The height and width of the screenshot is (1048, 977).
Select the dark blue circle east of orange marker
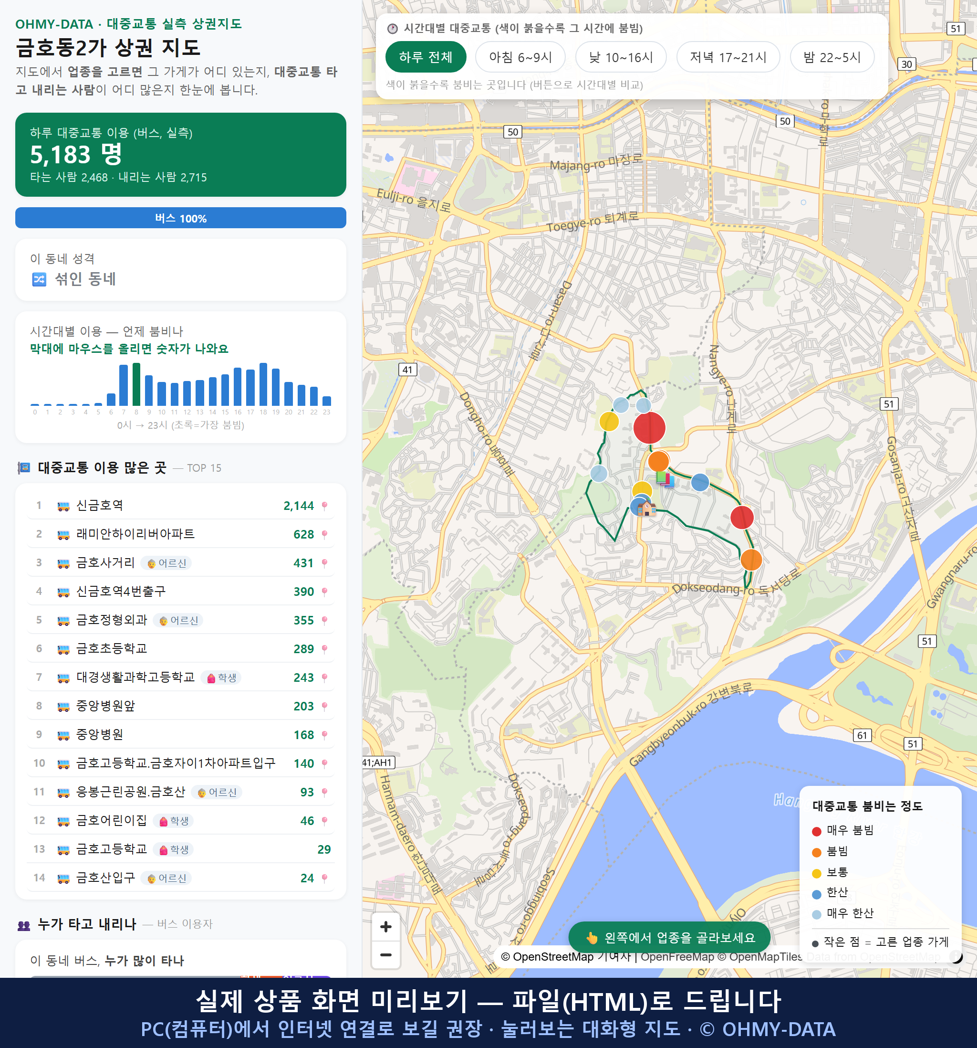pyautogui.click(x=699, y=482)
